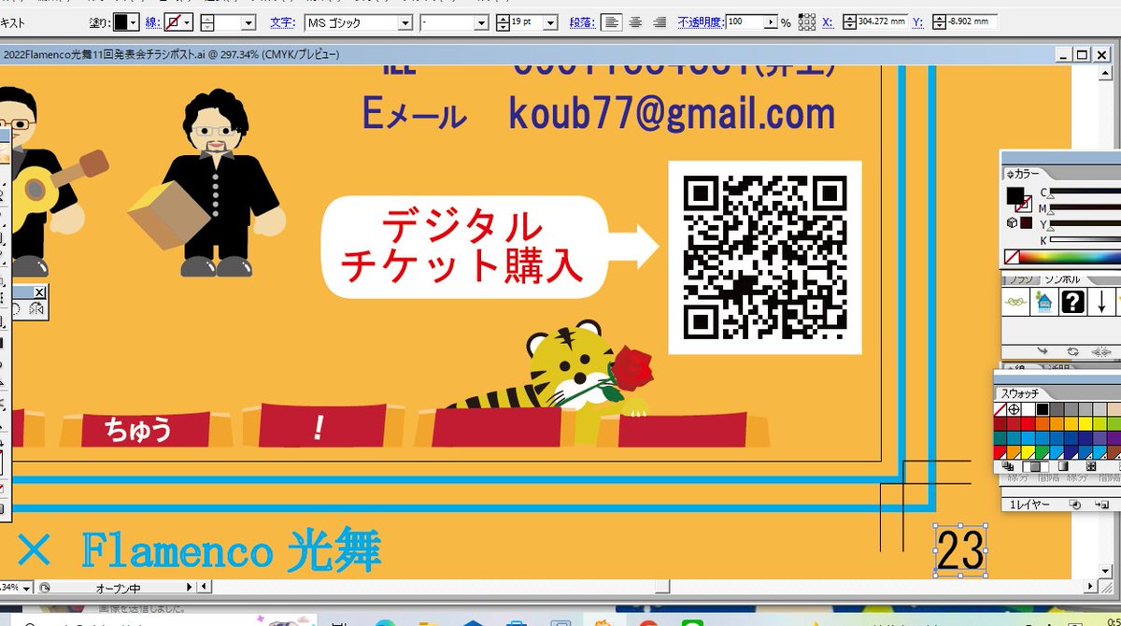Click the fill square in Color panel

pos(1014,195)
